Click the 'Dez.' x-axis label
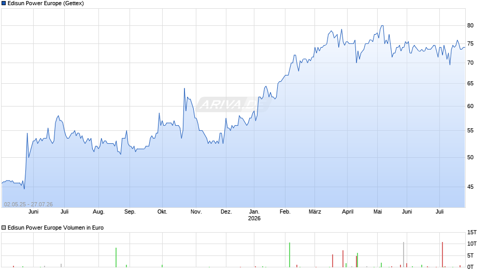Screen dimensions: 487x272 click(x=226, y=211)
